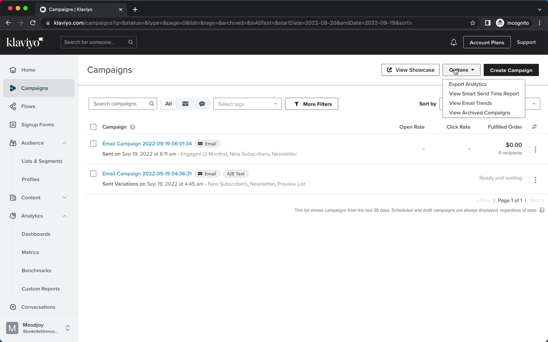548x342 pixels.
Task: Toggle the select all campaigns checkbox
Action: click(93, 127)
